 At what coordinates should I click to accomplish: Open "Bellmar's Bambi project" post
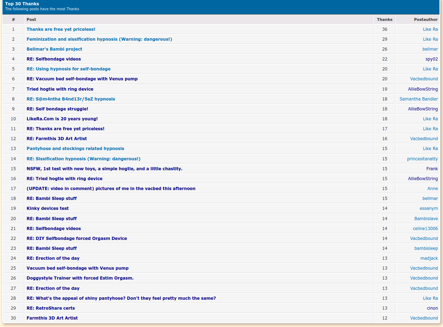(x=54, y=49)
